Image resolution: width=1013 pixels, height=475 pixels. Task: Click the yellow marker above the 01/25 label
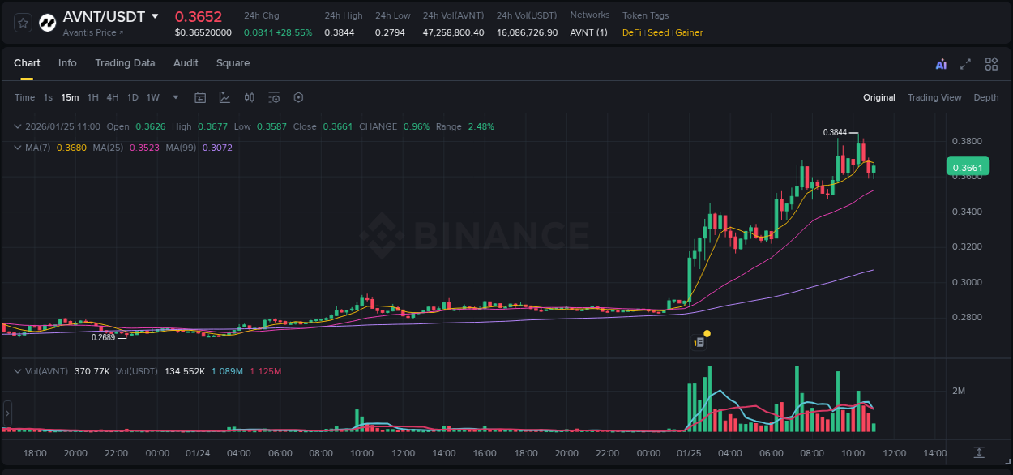coord(707,333)
